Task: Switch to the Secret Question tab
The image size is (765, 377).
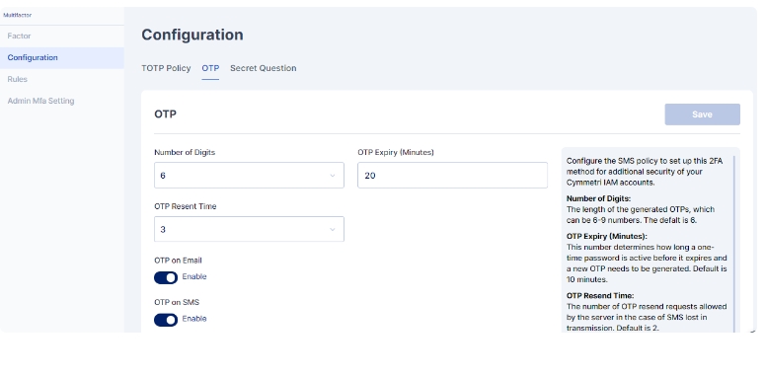Action: click(x=263, y=68)
